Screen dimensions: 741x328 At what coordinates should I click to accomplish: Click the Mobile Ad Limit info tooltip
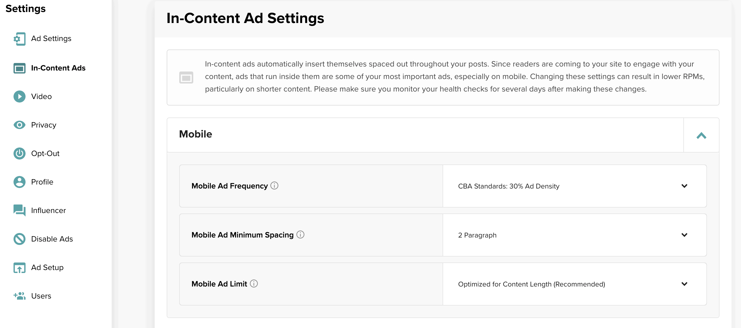point(253,284)
